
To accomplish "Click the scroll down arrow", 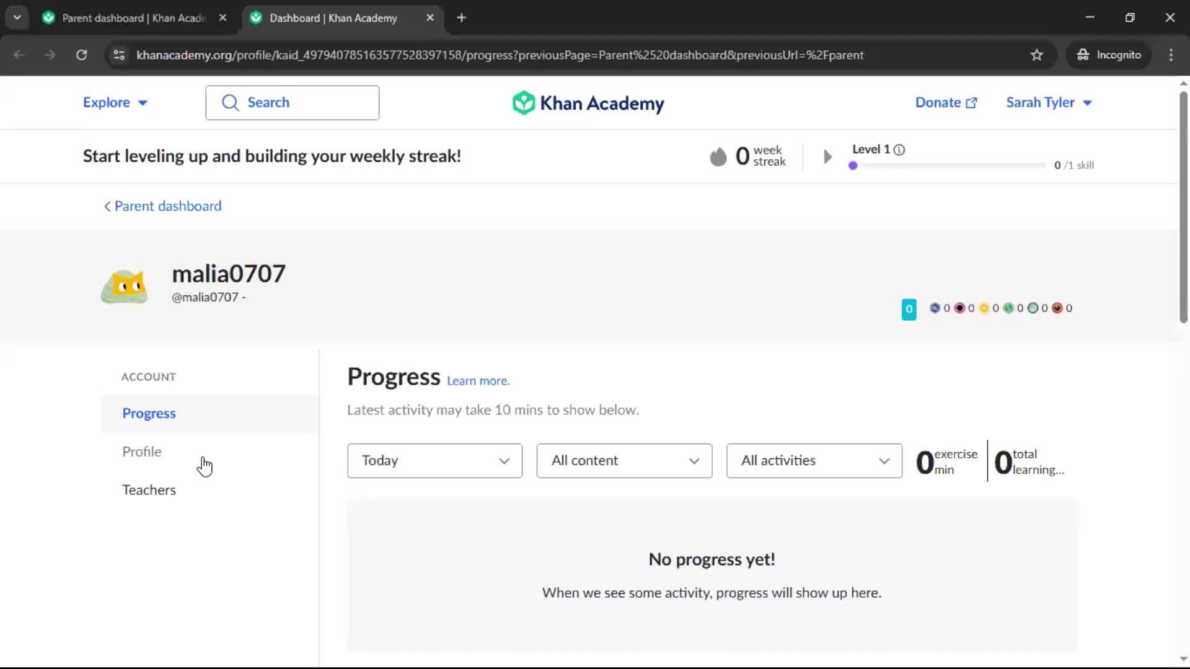I will [x=1183, y=659].
